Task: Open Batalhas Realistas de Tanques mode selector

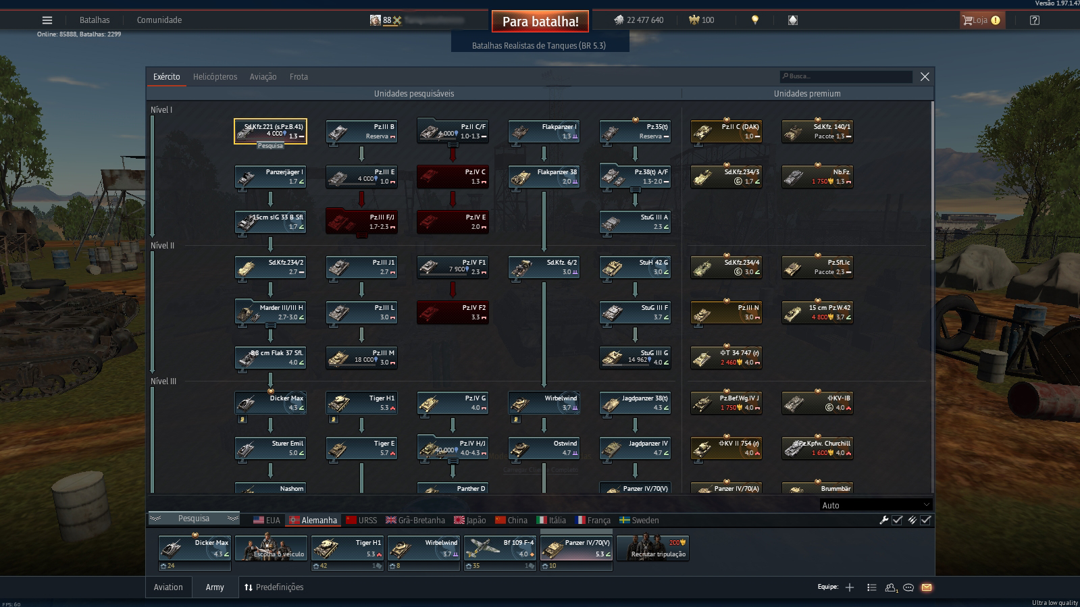Action: pyautogui.click(x=539, y=46)
